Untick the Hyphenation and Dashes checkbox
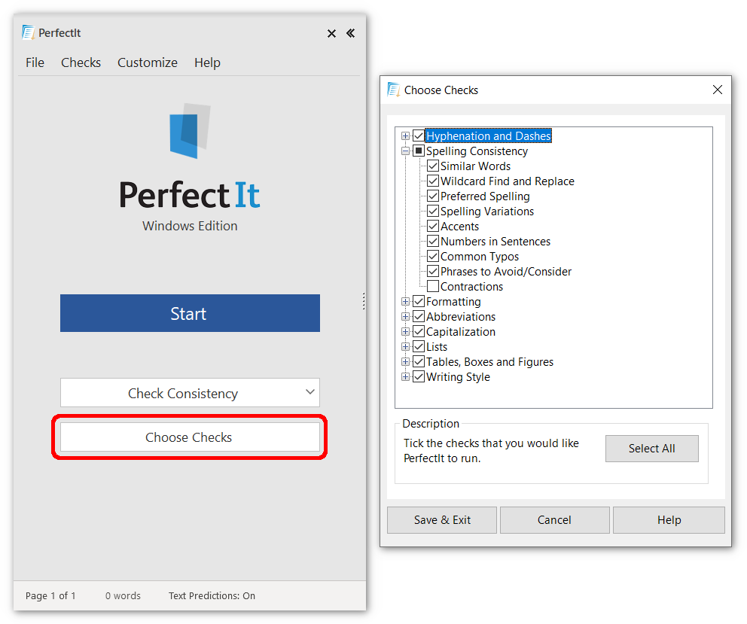 point(419,135)
